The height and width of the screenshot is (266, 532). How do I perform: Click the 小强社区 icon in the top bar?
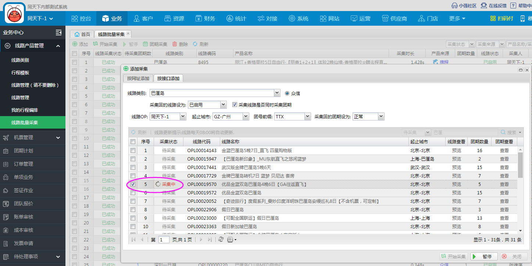pyautogui.click(x=454, y=6)
